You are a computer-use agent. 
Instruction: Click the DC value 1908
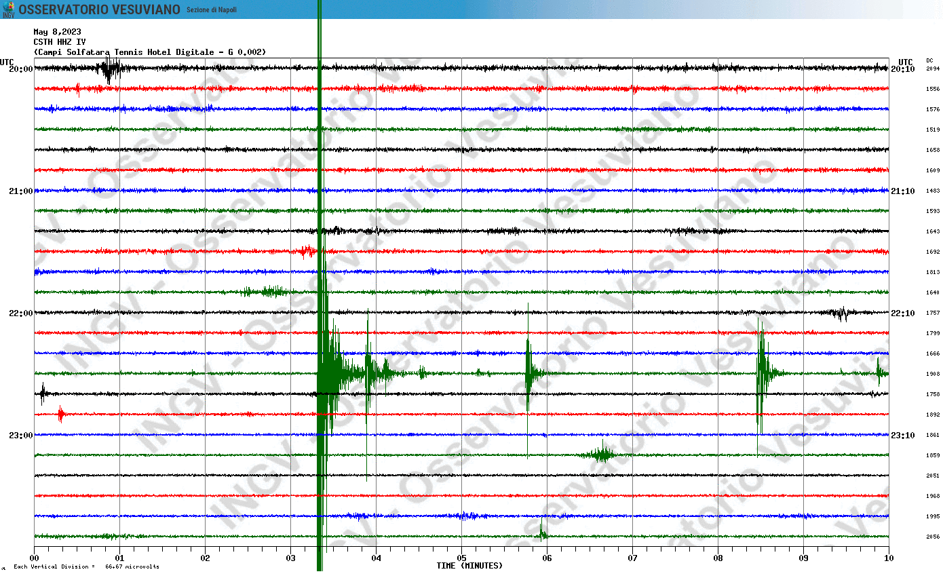click(933, 374)
